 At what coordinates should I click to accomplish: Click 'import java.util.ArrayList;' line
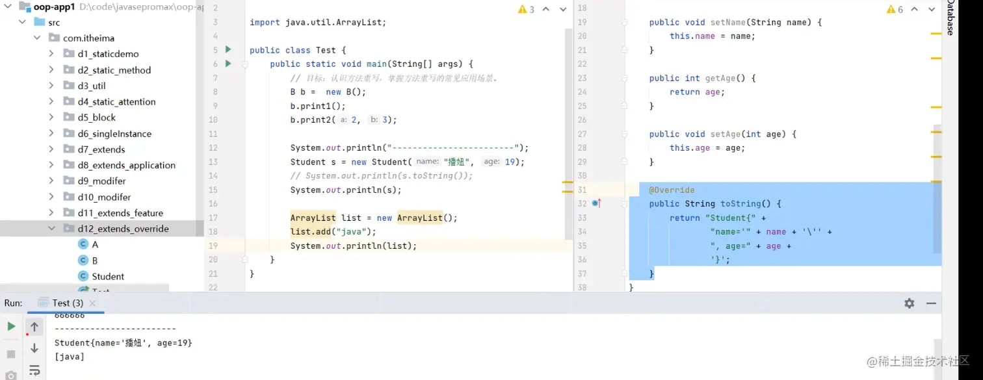click(x=318, y=22)
